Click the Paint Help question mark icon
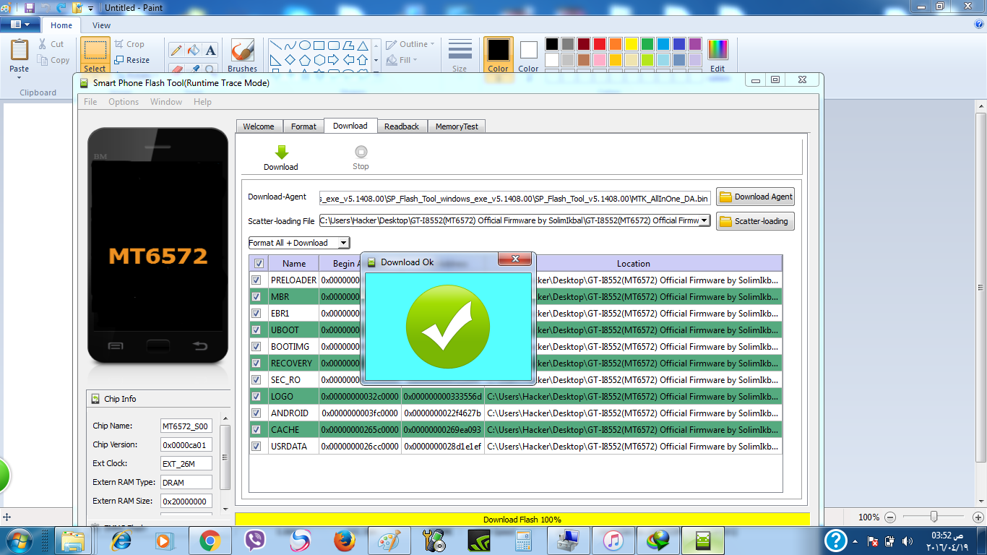 [978, 25]
